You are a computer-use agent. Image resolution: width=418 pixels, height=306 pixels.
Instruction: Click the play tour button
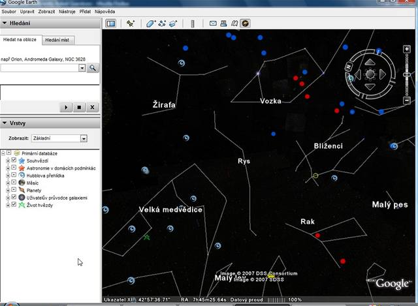click(66, 107)
